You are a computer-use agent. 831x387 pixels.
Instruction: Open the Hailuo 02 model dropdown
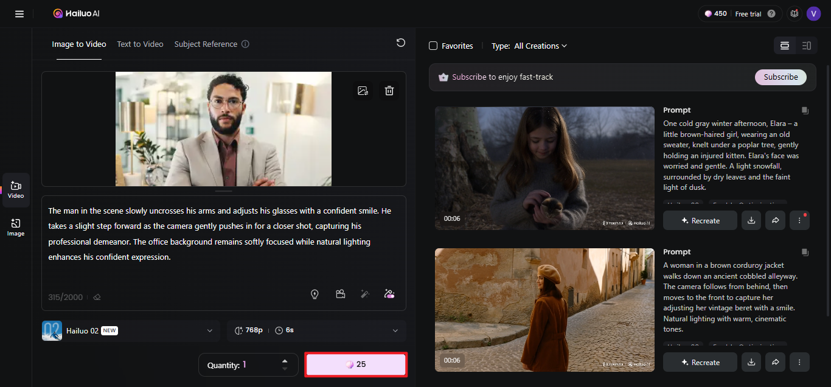[x=131, y=330]
